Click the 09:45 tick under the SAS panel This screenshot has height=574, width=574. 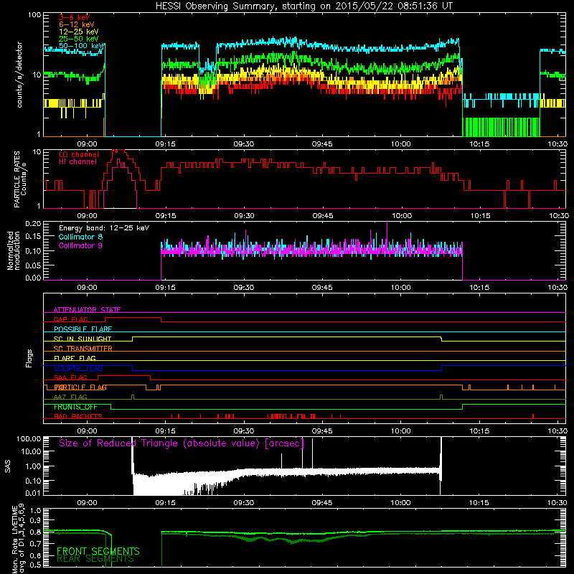click(322, 503)
